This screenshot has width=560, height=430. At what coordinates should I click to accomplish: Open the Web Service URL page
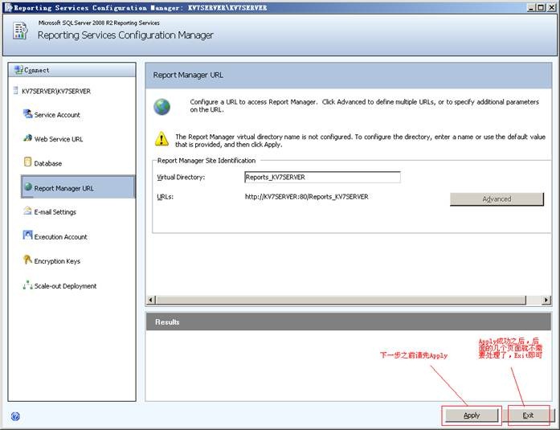pyautogui.click(x=59, y=139)
